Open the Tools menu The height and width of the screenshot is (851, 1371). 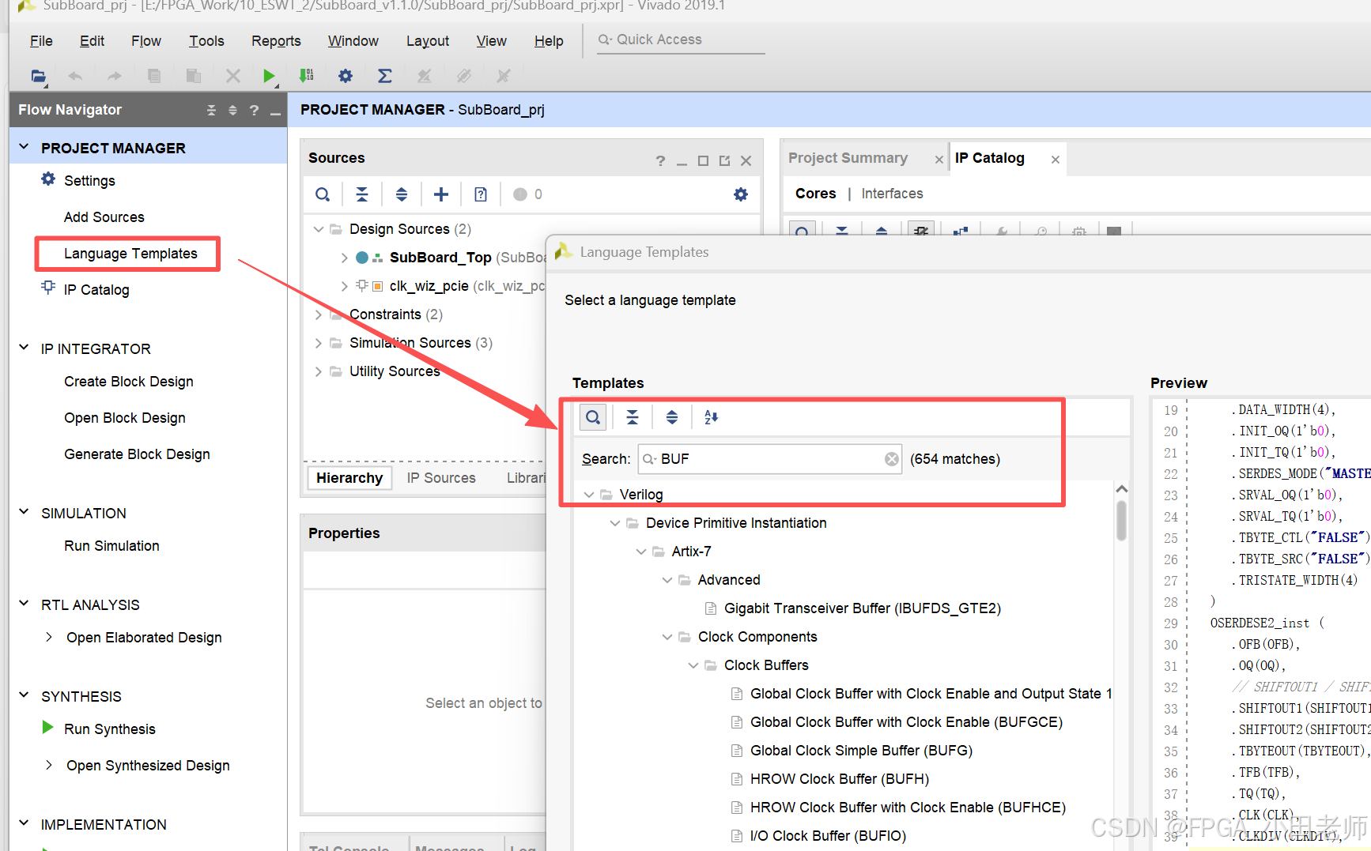coord(206,41)
